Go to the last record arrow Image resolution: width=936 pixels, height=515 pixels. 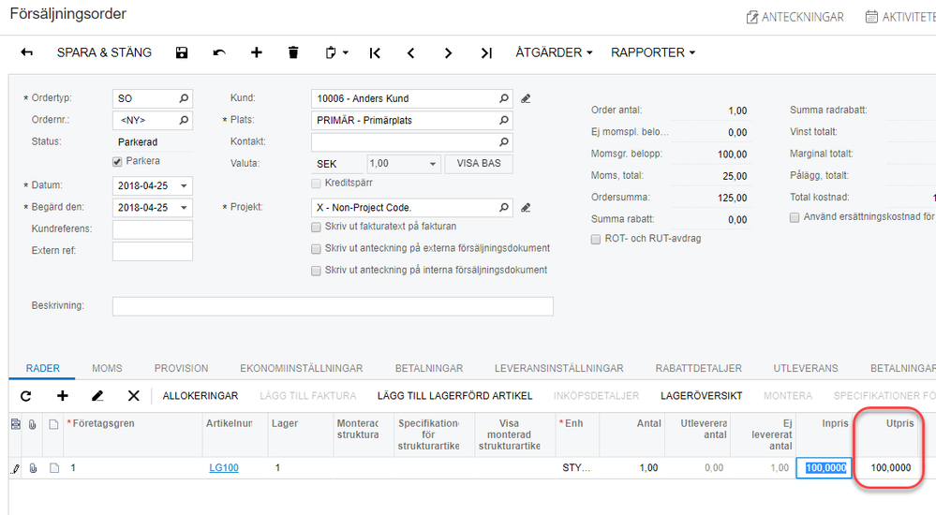486,53
